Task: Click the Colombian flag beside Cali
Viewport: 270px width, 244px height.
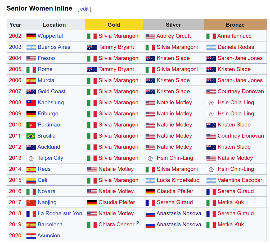Action: click(31, 180)
